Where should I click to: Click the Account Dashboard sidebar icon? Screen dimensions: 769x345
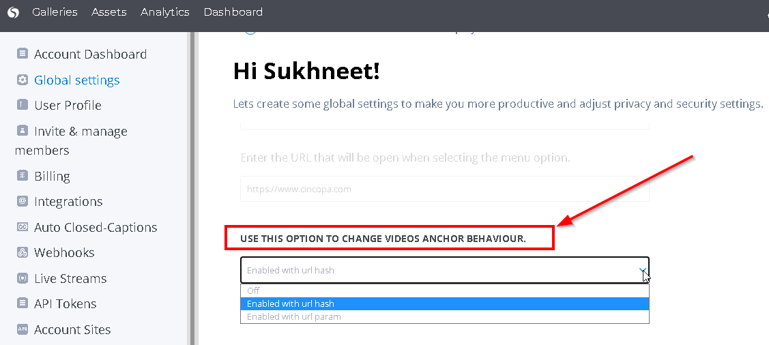click(x=22, y=53)
